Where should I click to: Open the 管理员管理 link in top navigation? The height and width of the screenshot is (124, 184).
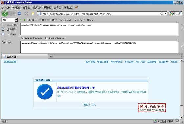click(103, 62)
